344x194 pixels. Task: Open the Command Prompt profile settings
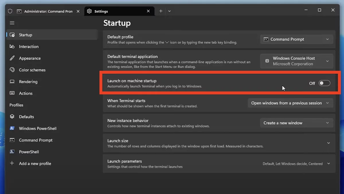click(52, 140)
